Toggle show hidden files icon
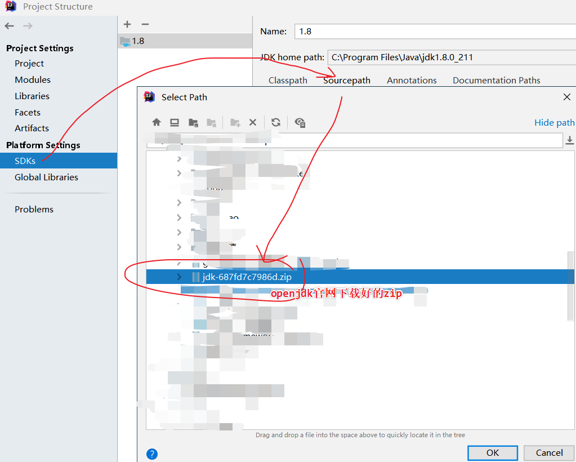The width and height of the screenshot is (576, 462). [x=300, y=122]
